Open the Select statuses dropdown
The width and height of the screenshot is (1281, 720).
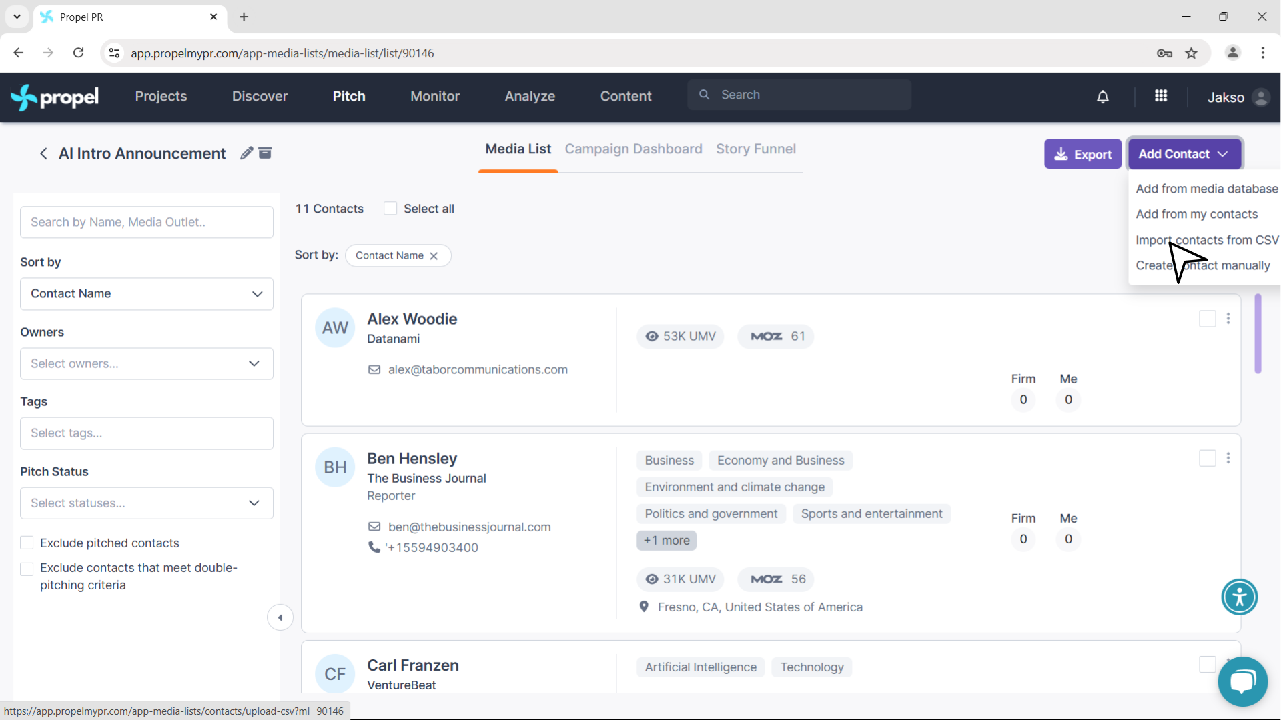click(147, 503)
